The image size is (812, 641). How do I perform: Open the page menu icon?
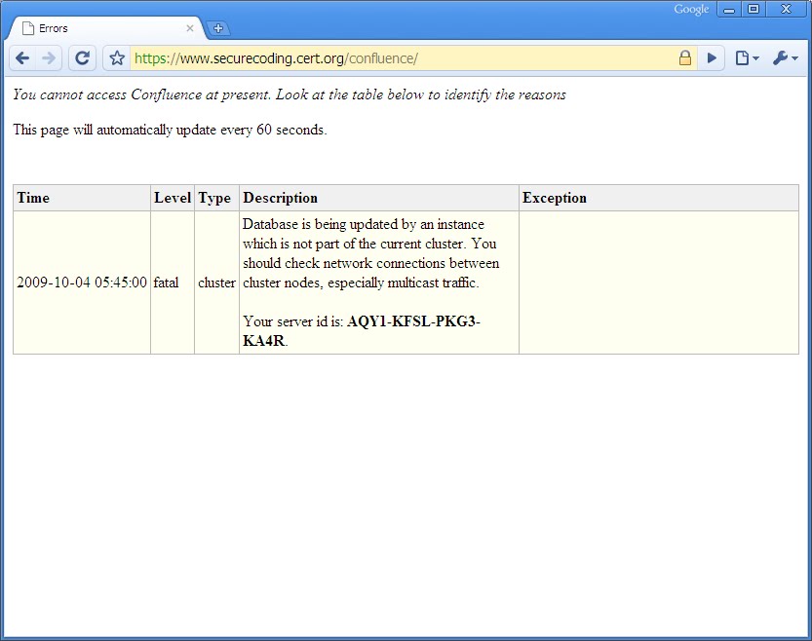[x=747, y=57]
